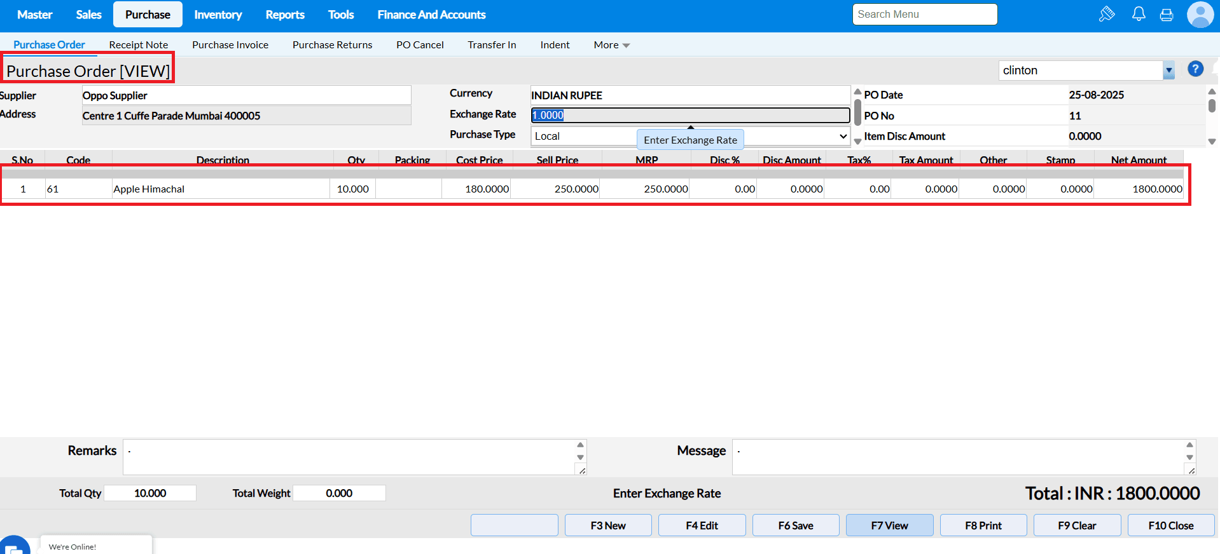This screenshot has width=1220, height=554.
Task: Select the Apple Himachal item row
Action: [149, 189]
